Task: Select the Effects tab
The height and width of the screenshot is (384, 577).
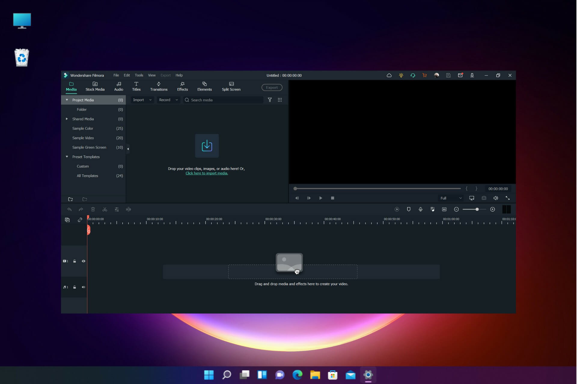Action: pyautogui.click(x=182, y=86)
